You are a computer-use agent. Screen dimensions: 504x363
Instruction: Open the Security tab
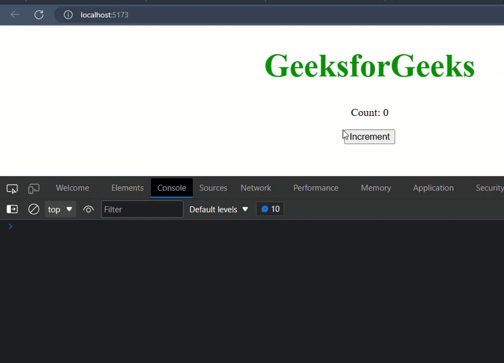[489, 188]
